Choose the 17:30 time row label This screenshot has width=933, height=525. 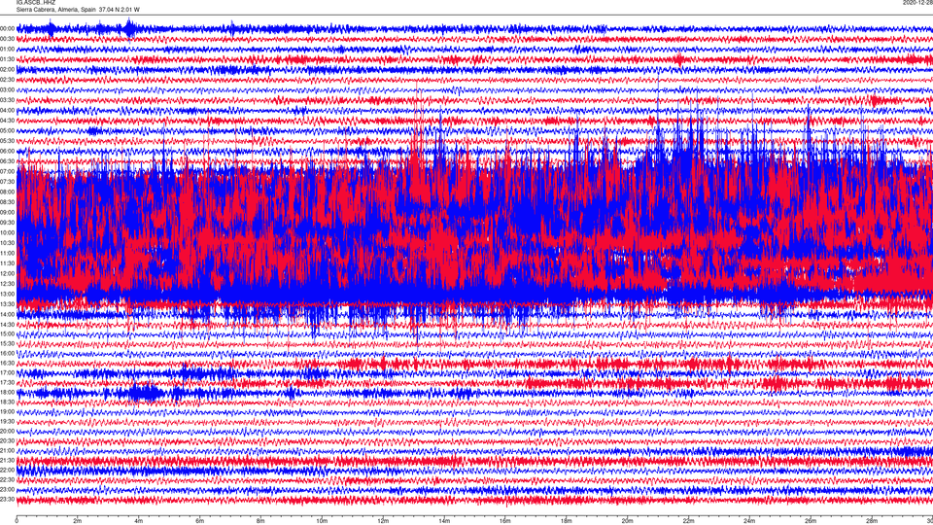[8, 382]
